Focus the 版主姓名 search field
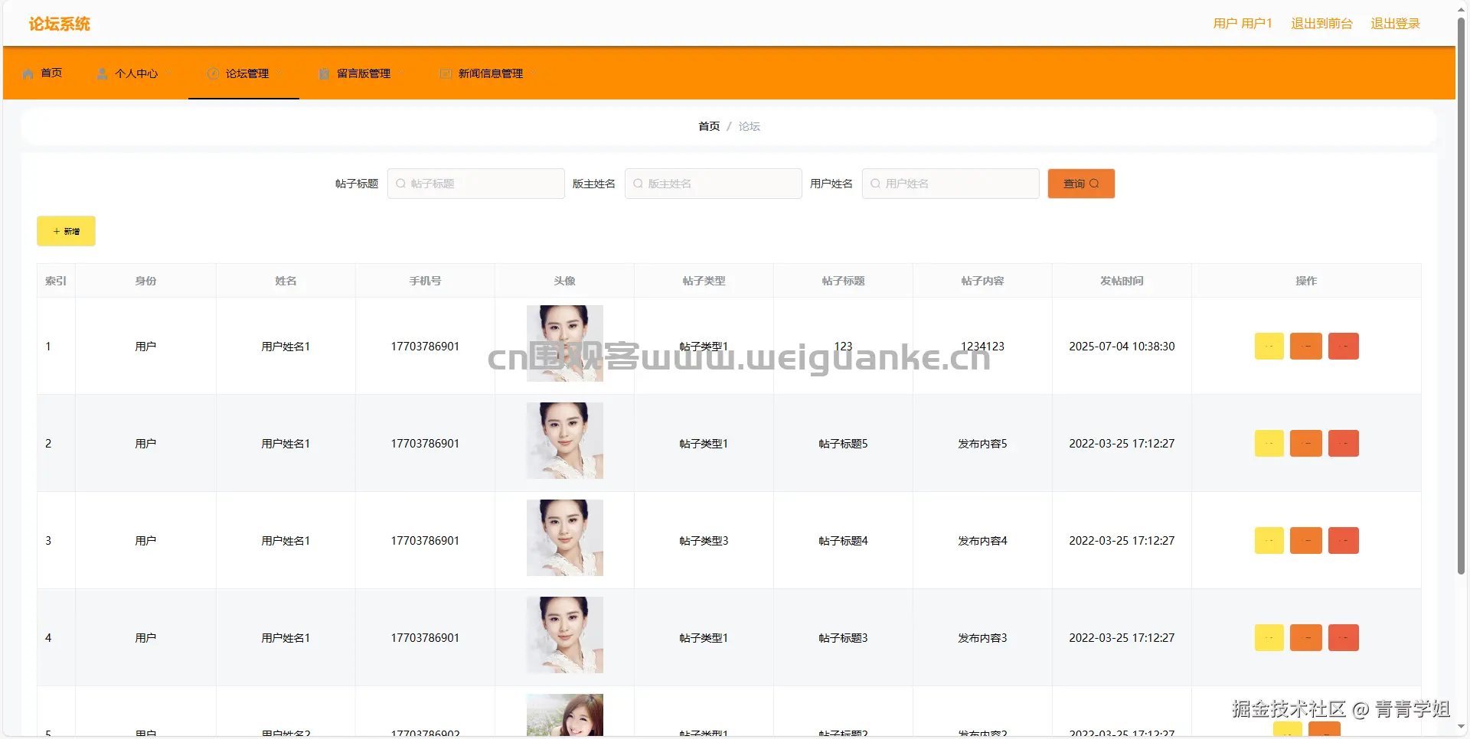This screenshot has height=739, width=1470. (714, 184)
